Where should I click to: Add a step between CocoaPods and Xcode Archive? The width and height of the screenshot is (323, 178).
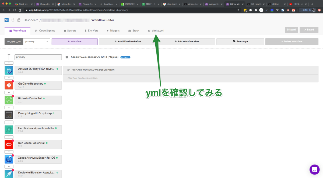click(9, 152)
